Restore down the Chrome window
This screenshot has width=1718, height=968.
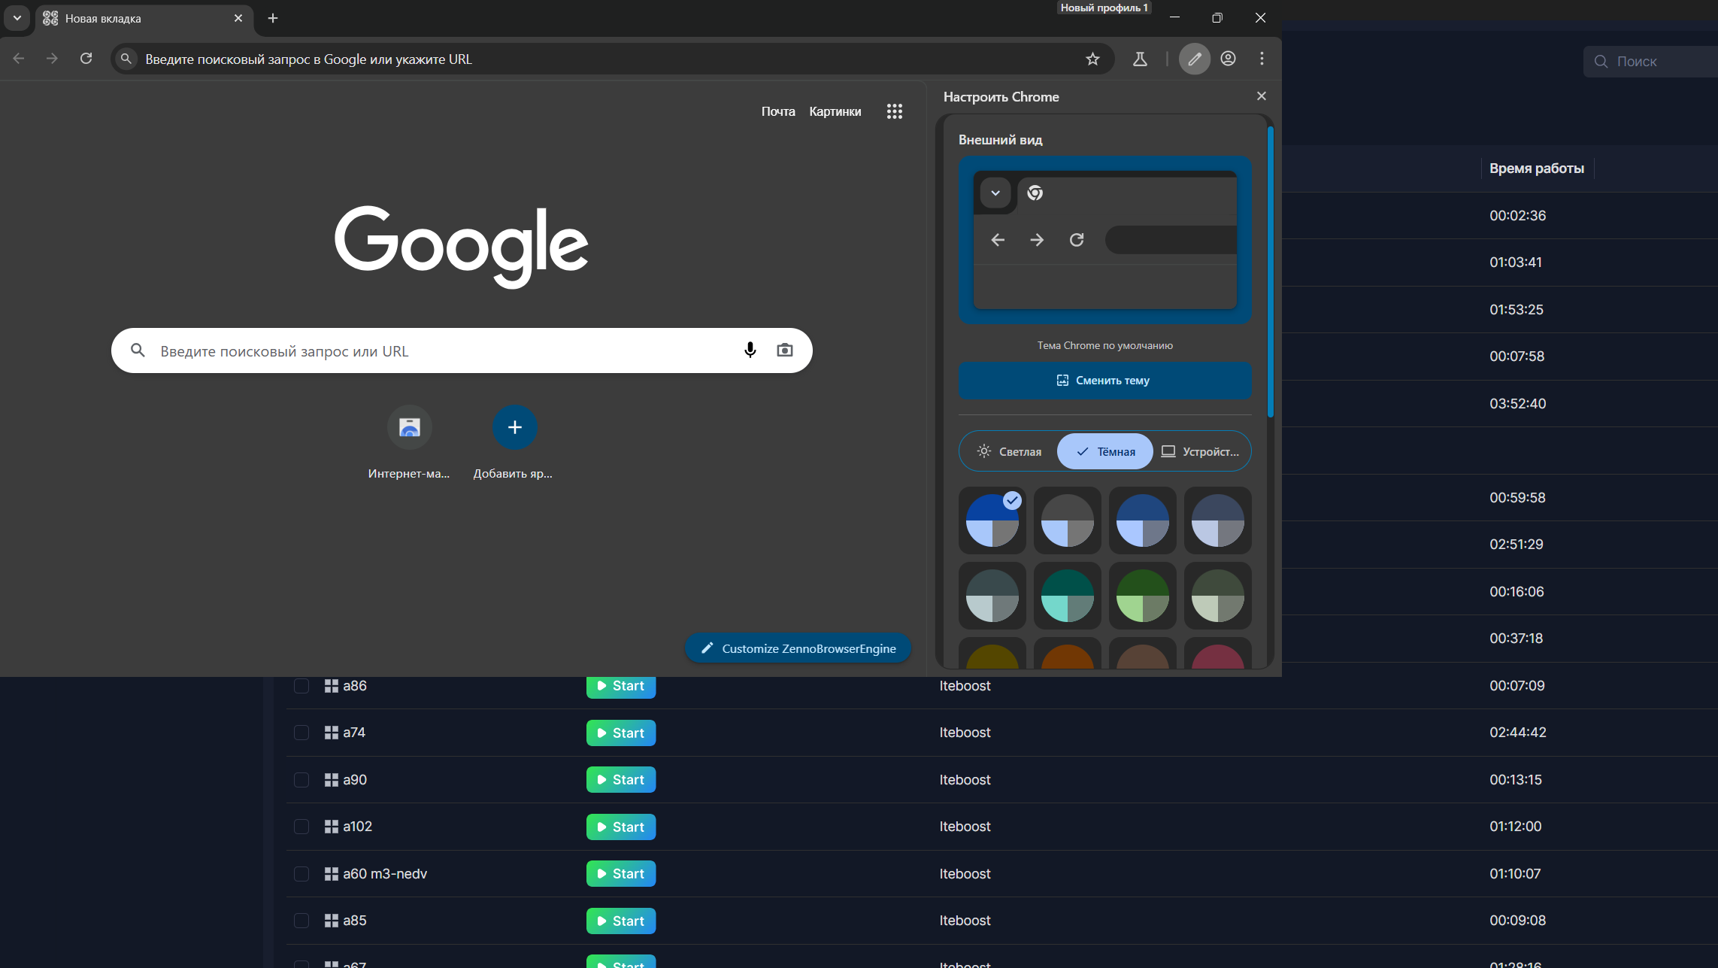point(1217,18)
